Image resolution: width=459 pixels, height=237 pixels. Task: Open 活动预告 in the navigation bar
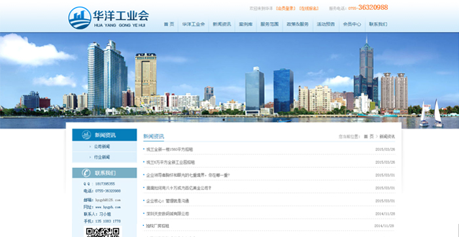click(x=326, y=24)
